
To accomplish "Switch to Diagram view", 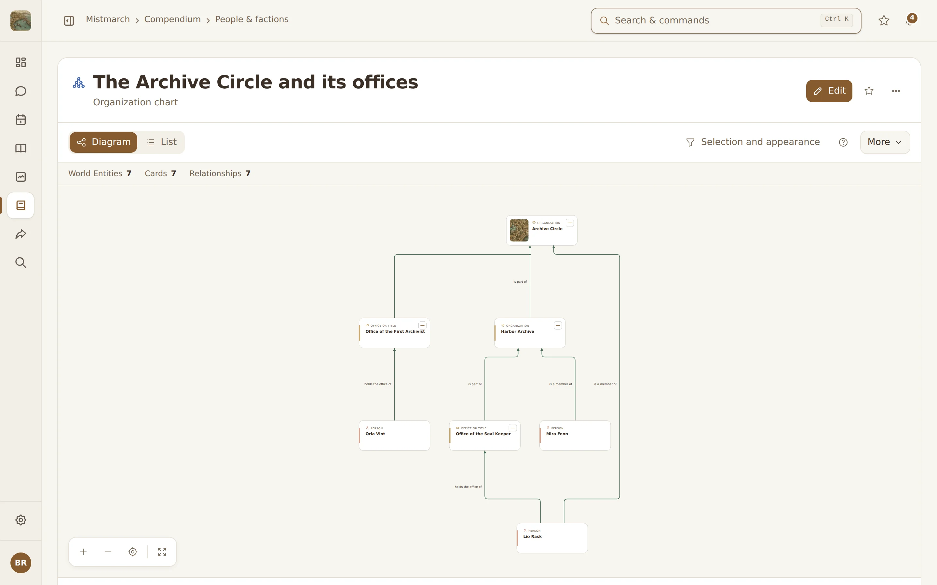I will [x=103, y=142].
